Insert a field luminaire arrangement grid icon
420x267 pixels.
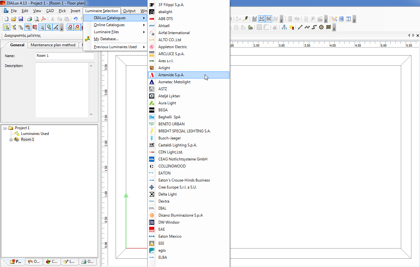click(x=329, y=27)
